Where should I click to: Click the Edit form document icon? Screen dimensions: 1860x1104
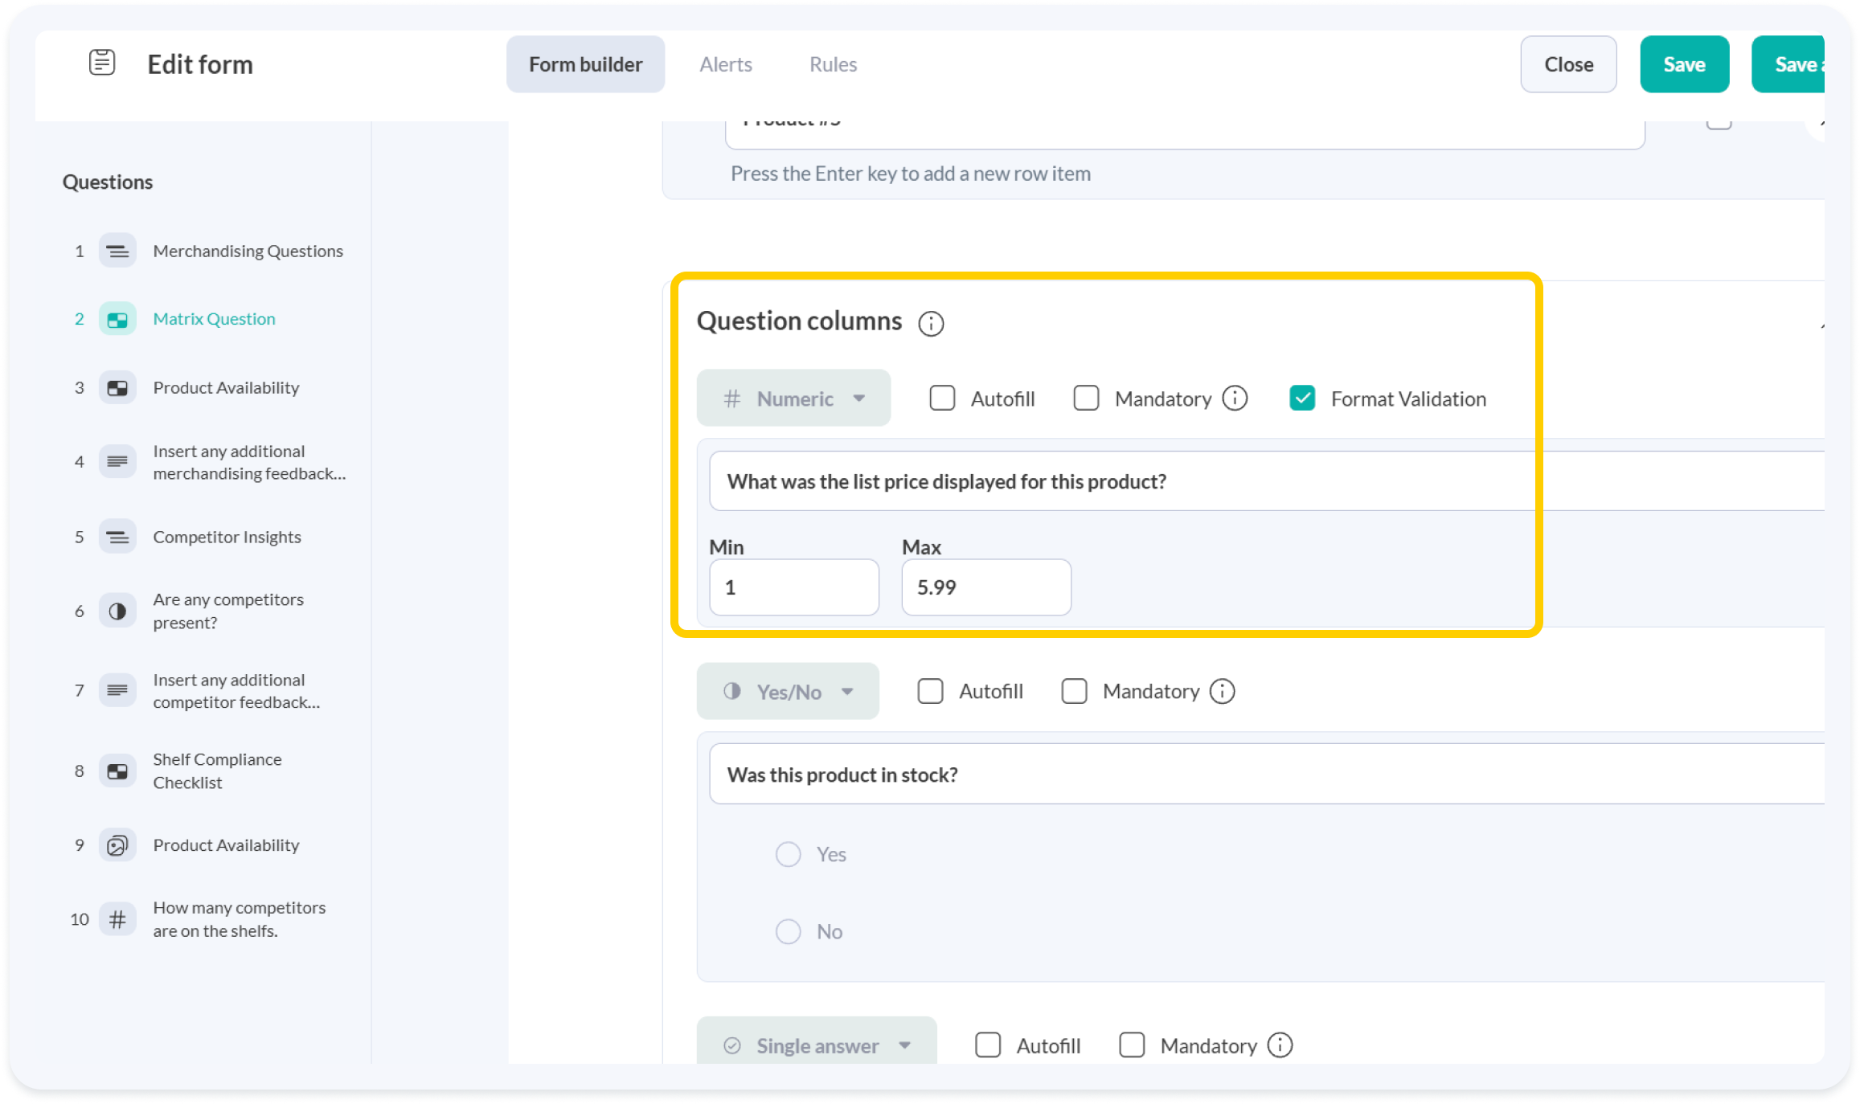pyautogui.click(x=102, y=63)
